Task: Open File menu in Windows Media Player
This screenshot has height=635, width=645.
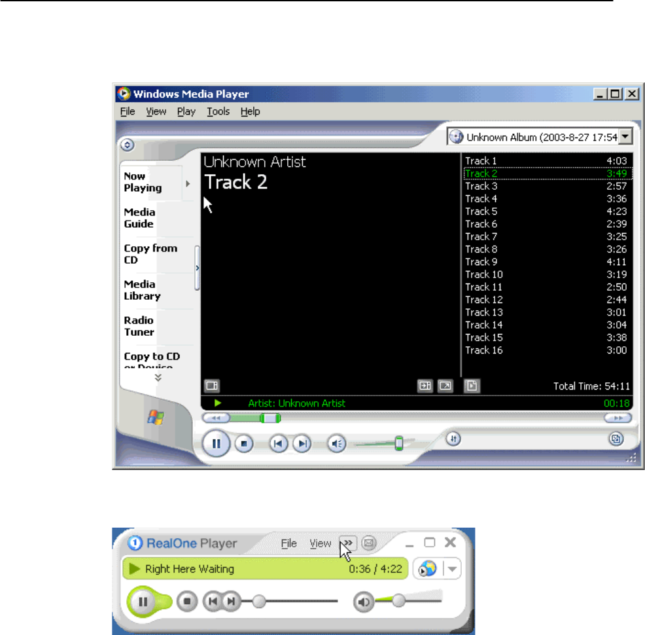Action: click(x=128, y=111)
